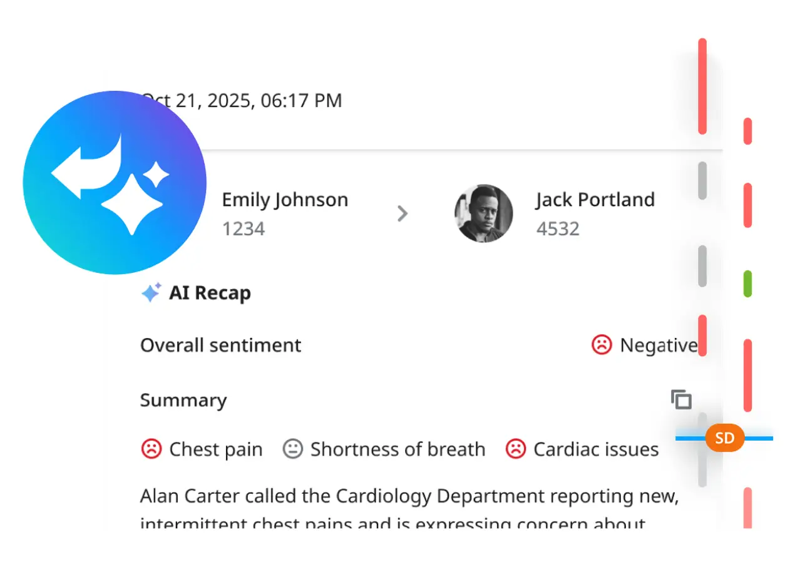The height and width of the screenshot is (567, 795).
Task: Click the sad face icon beside Chest pain
Action: [x=151, y=449]
